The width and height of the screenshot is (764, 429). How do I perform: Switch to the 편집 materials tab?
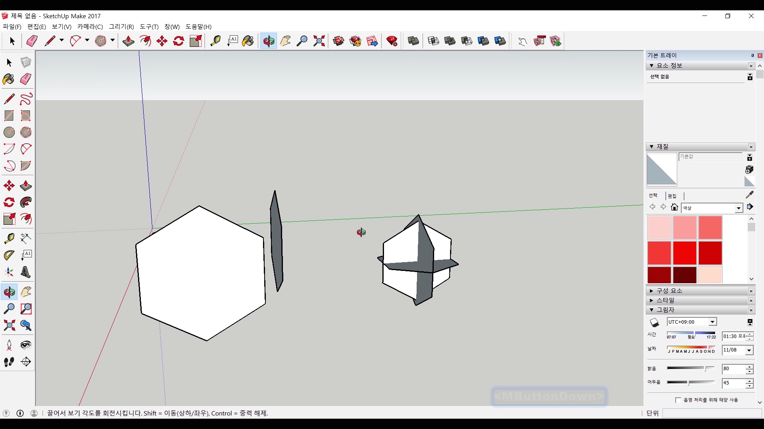tap(672, 196)
